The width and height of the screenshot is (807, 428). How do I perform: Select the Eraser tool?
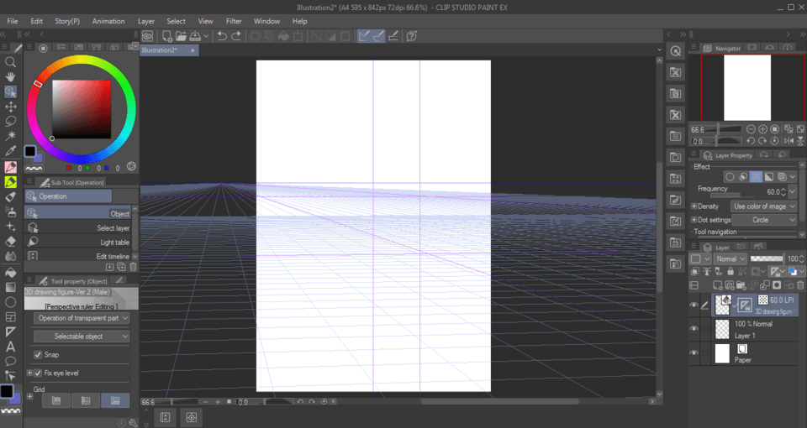[x=10, y=242]
